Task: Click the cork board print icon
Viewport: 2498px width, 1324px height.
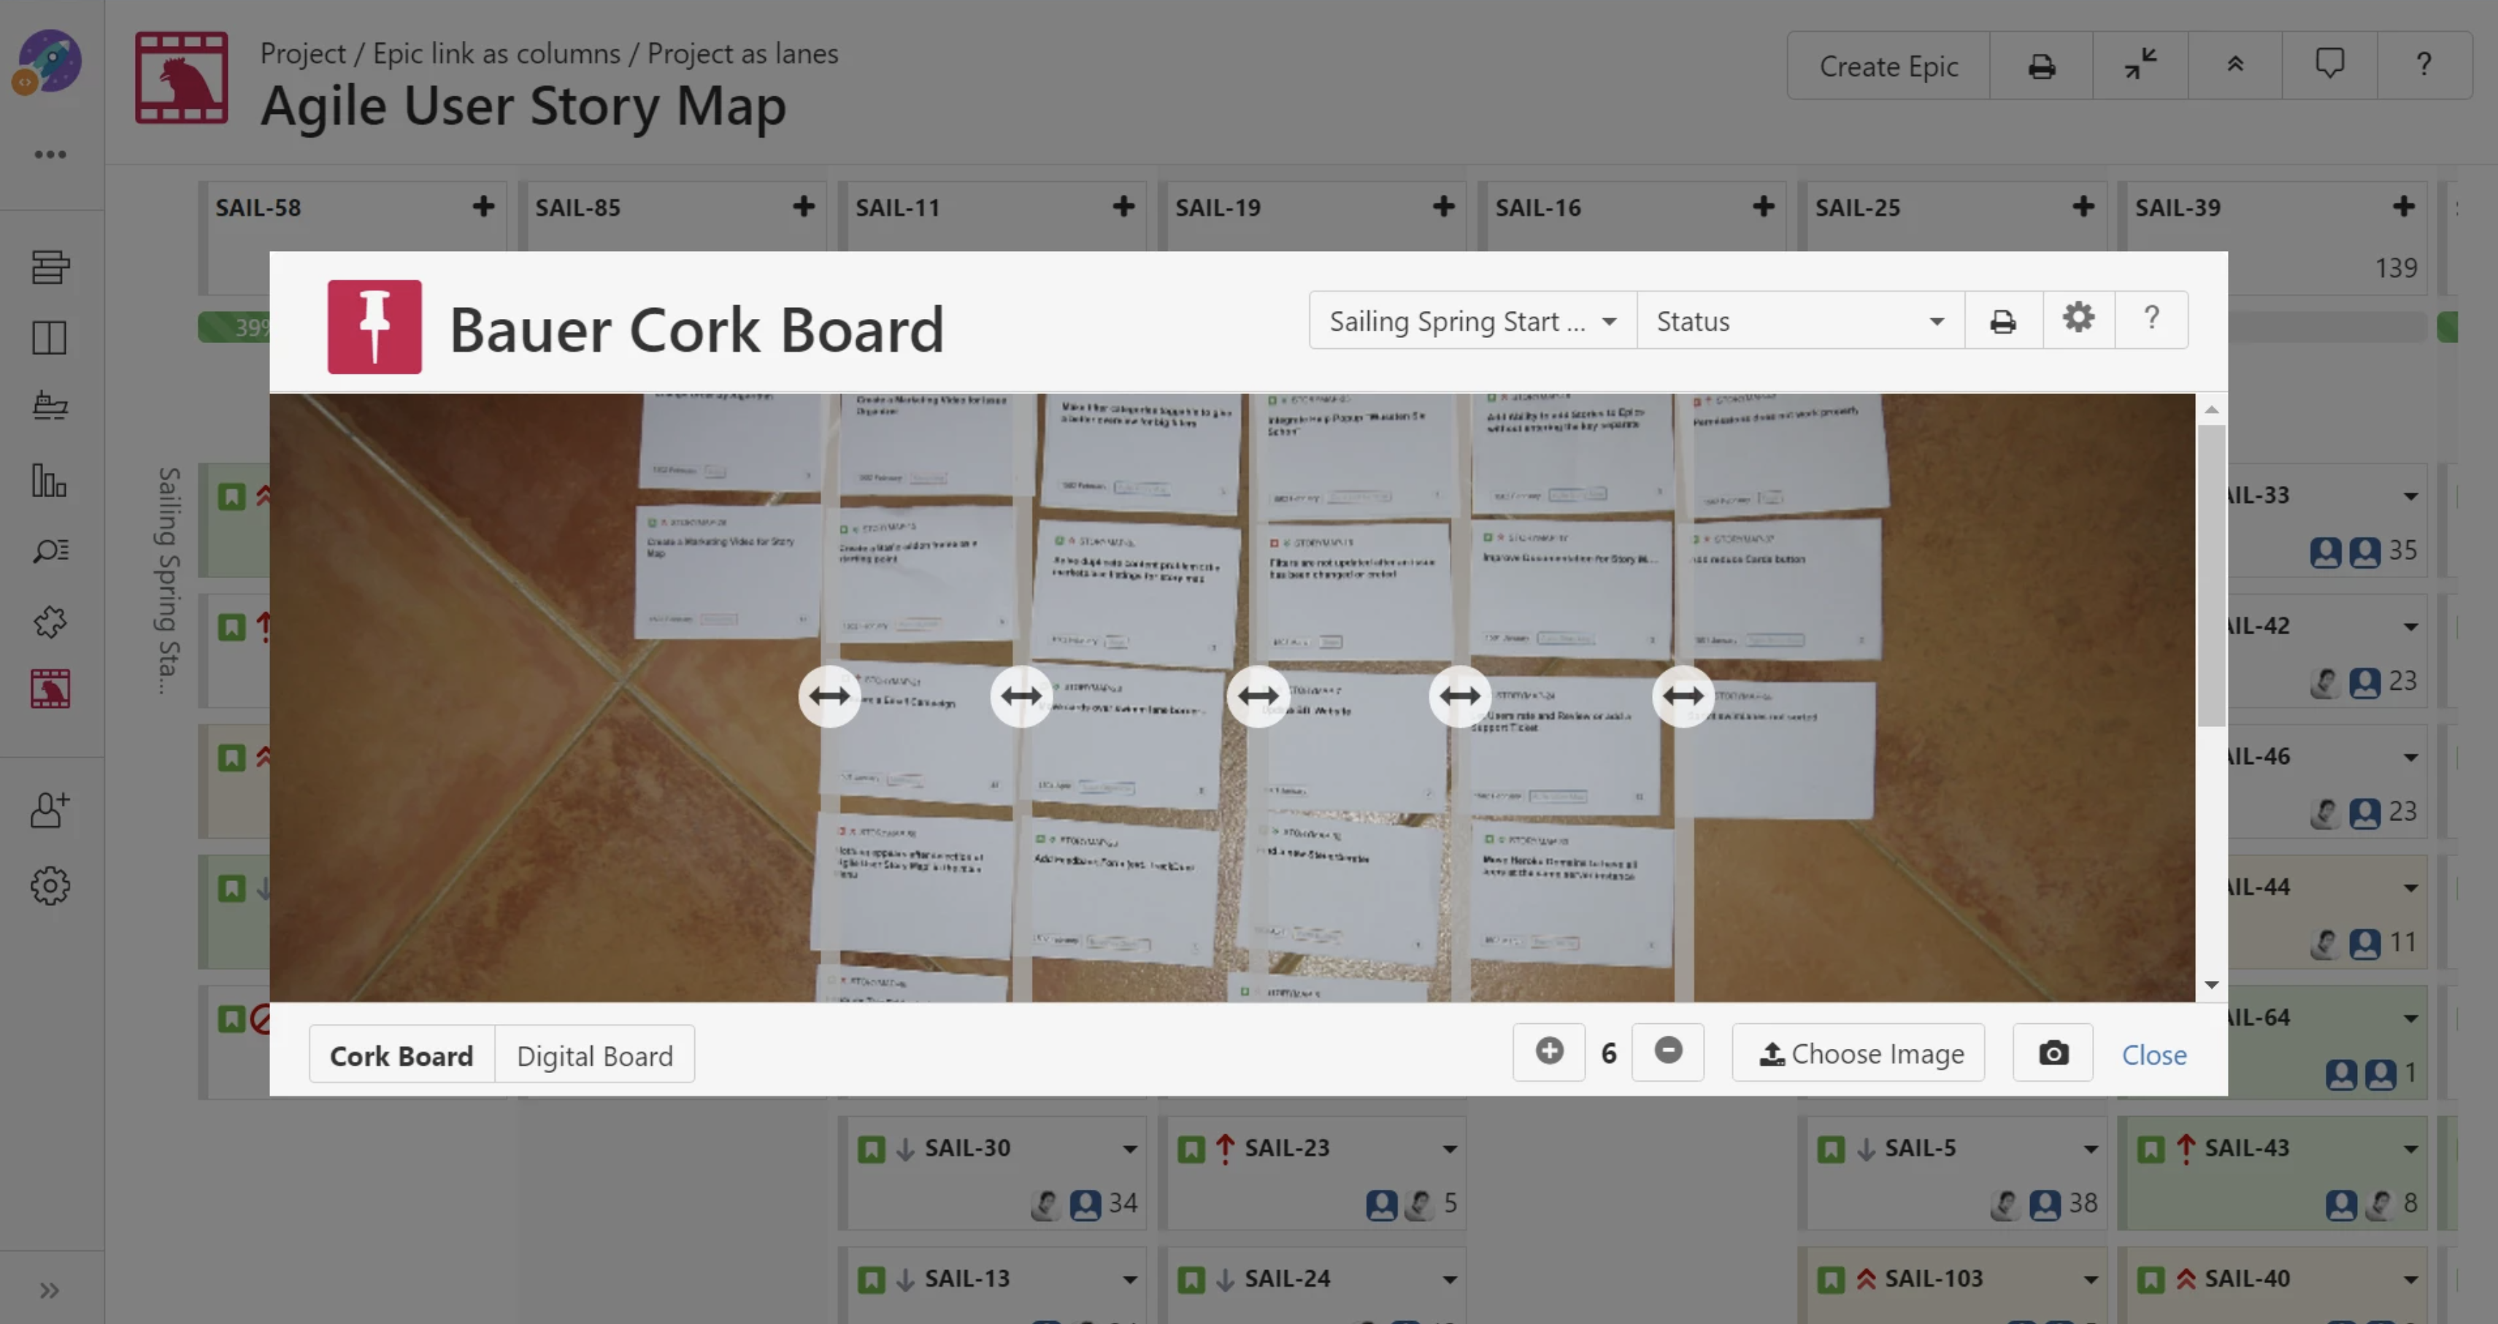Action: [x=2002, y=321]
